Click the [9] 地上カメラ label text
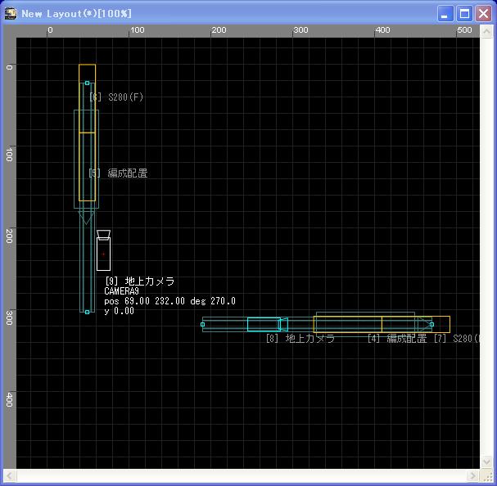This screenshot has width=497, height=486. coord(139,281)
